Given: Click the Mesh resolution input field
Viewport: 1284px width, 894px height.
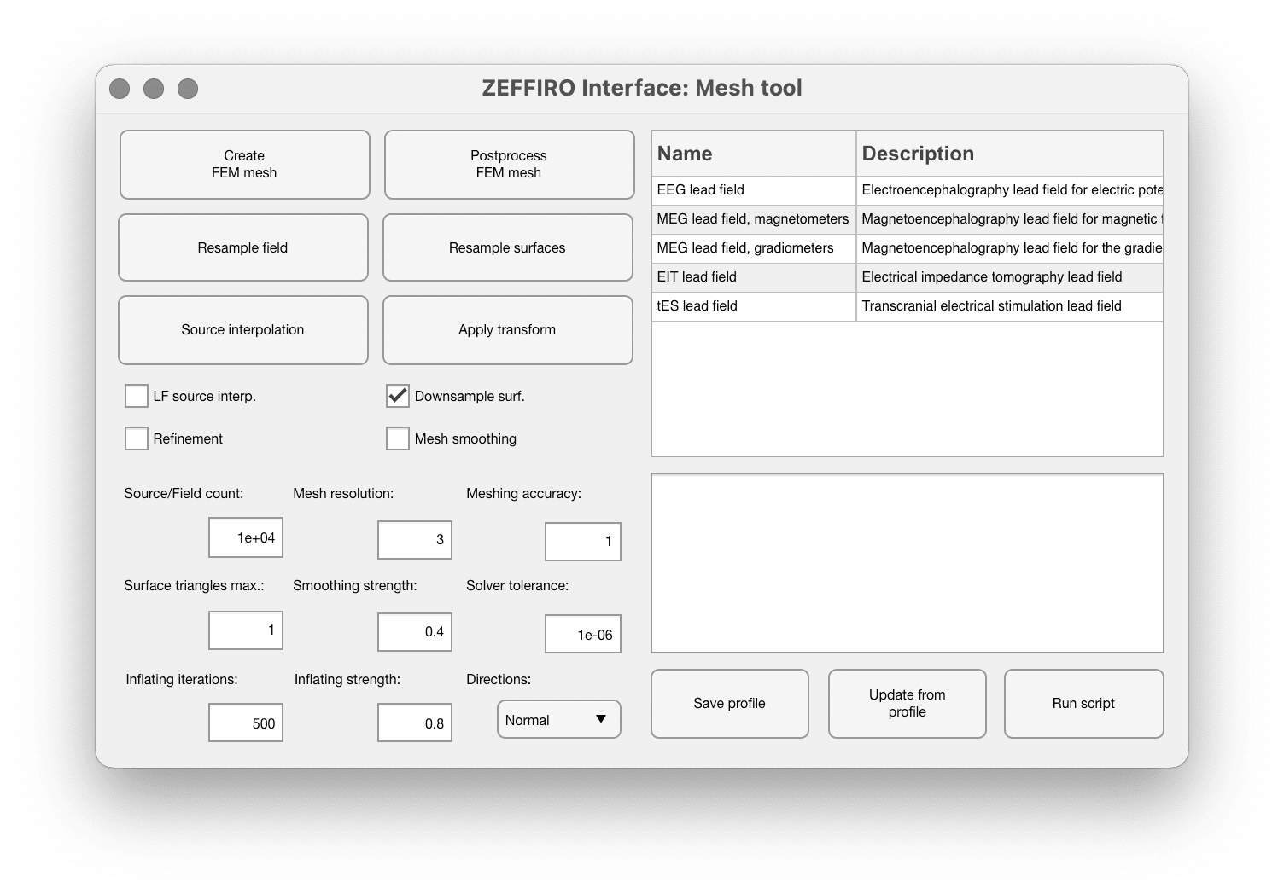Looking at the screenshot, I should (415, 539).
